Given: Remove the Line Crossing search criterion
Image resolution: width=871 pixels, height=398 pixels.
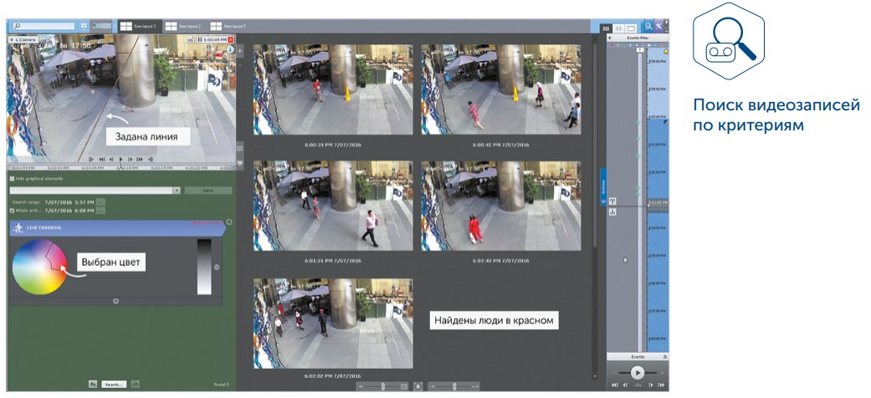Looking at the screenshot, I should click(x=229, y=222).
